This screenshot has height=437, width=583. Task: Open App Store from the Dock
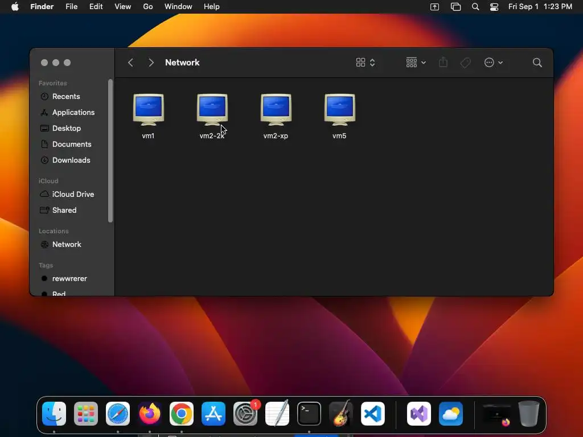coord(214,413)
